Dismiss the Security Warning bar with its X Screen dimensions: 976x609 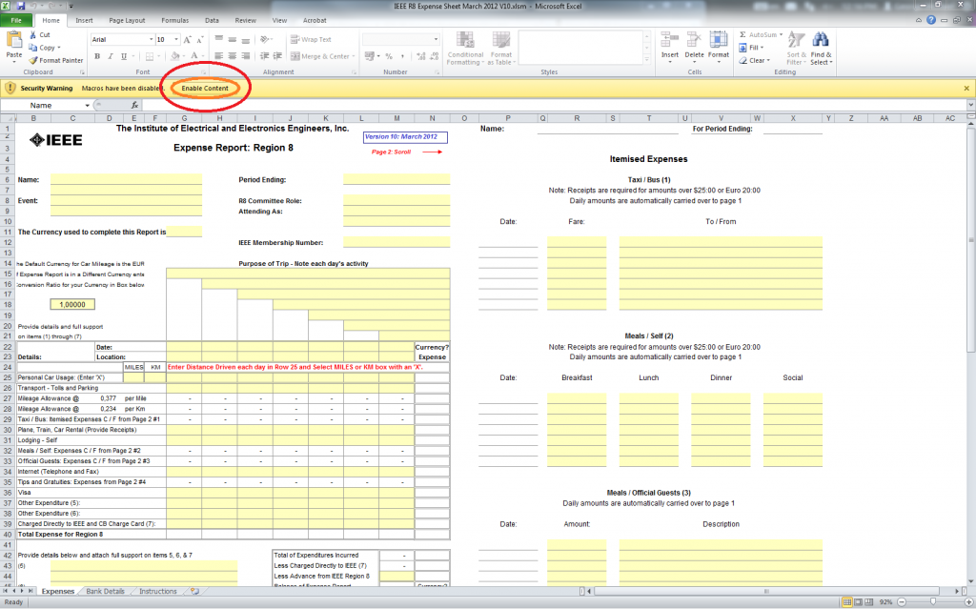point(966,86)
